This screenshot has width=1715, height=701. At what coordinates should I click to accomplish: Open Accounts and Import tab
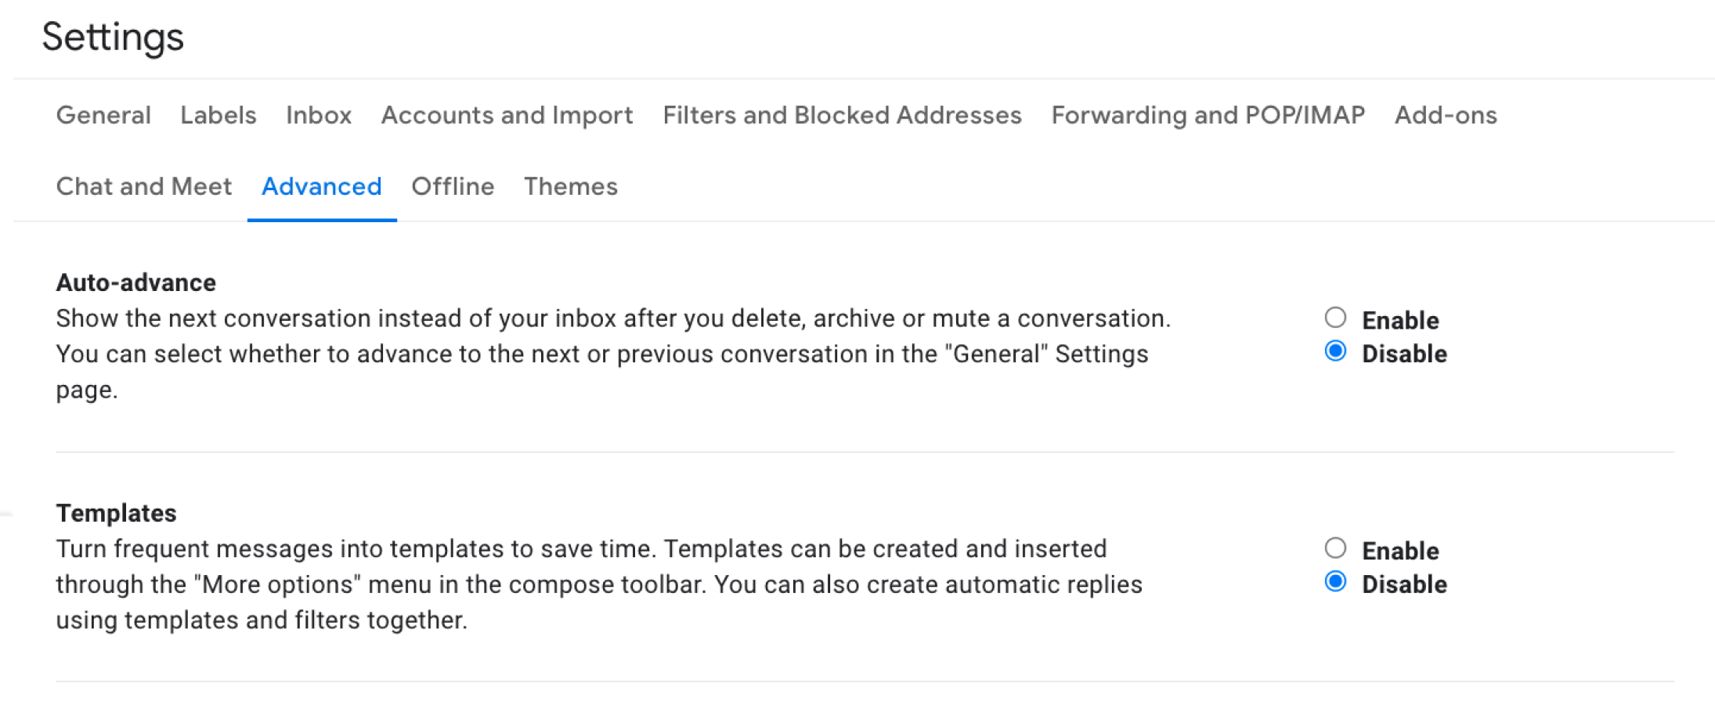pos(507,115)
